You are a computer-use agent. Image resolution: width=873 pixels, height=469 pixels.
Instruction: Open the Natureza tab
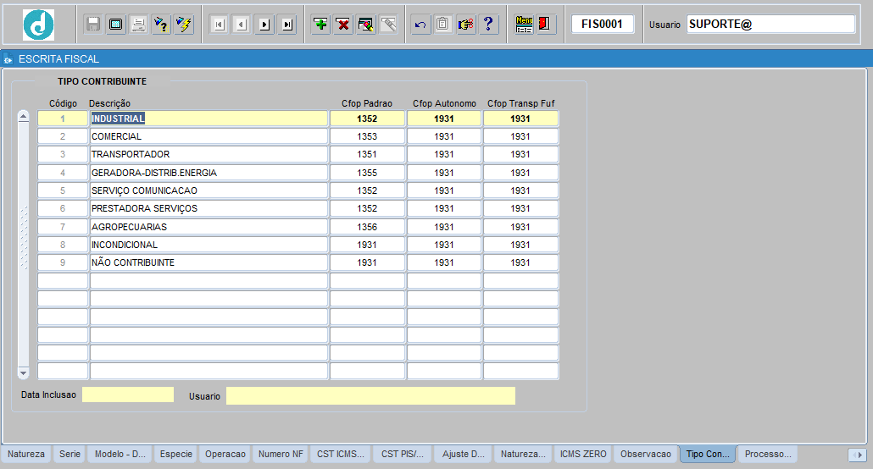pos(26,454)
